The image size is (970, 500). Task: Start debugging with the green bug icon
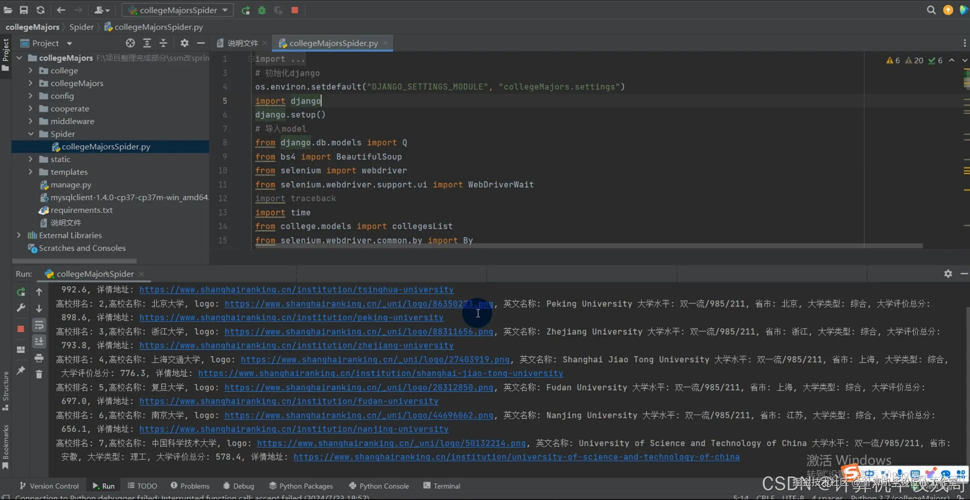click(x=262, y=10)
